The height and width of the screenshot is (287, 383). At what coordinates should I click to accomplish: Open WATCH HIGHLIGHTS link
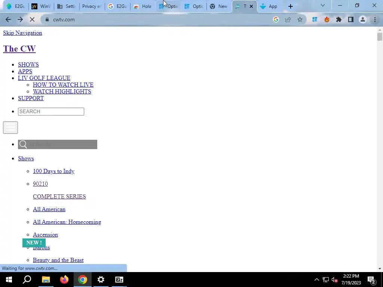point(62,91)
